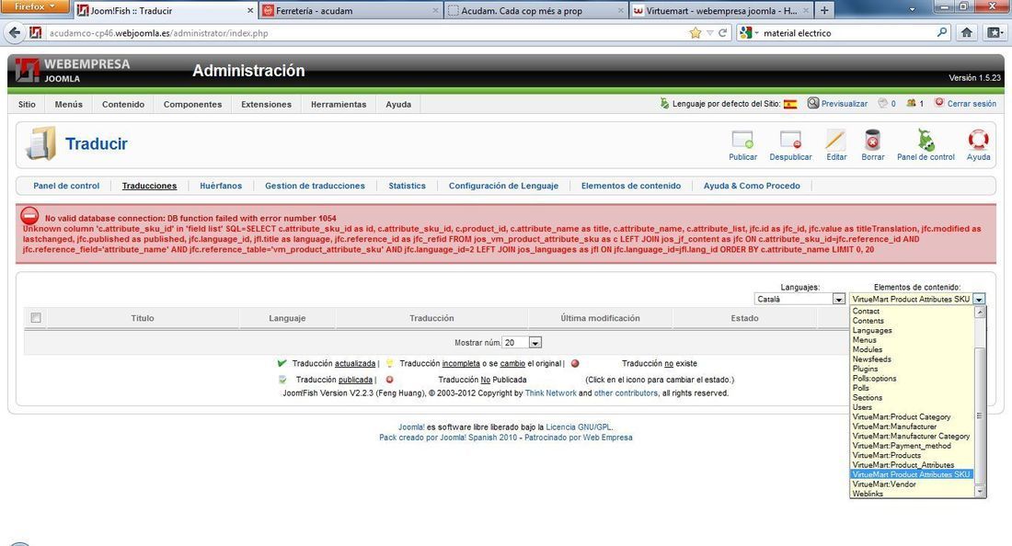Click the Spanish flag language icon

(790, 104)
